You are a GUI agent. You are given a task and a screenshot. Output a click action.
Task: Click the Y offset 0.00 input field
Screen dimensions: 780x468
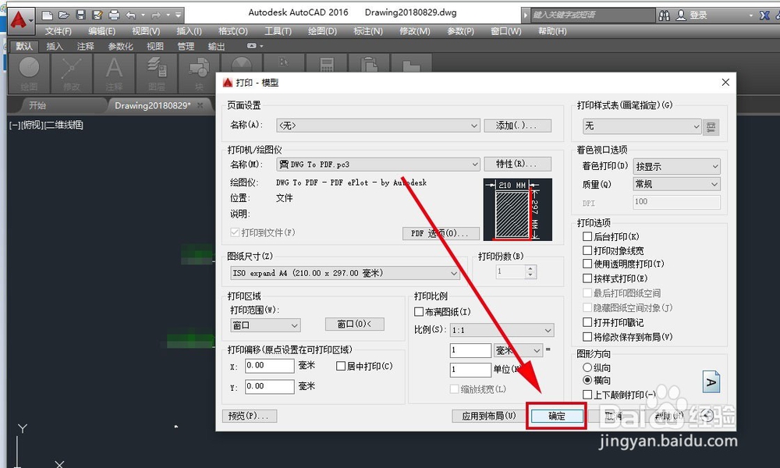coord(270,386)
